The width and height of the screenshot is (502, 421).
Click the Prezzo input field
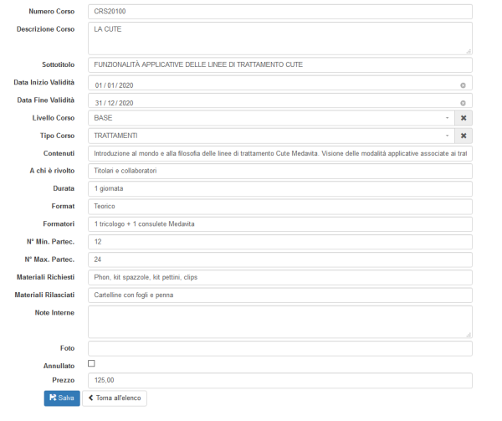pos(279,380)
